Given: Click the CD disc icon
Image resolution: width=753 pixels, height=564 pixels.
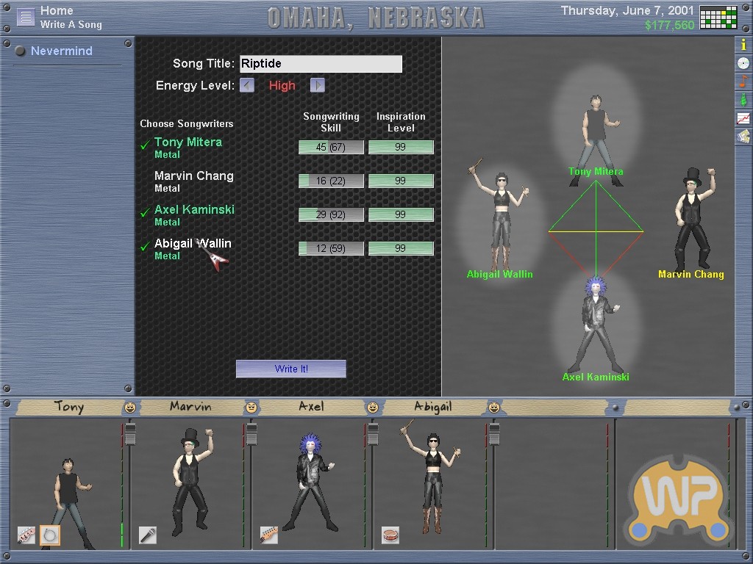Looking at the screenshot, I should pos(743,63).
